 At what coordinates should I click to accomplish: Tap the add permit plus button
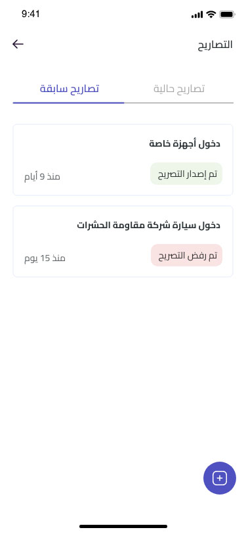point(220,478)
